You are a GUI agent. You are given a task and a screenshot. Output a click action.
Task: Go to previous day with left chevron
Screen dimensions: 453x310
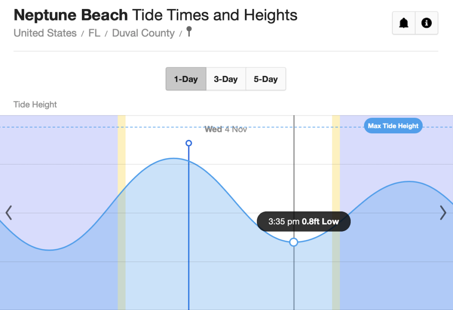[8, 212]
